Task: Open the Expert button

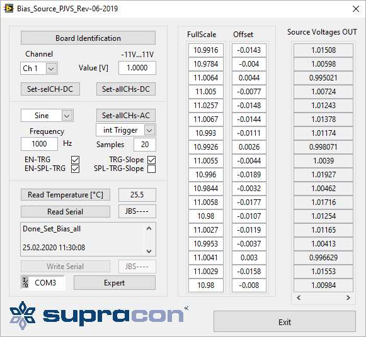Action: (x=115, y=283)
